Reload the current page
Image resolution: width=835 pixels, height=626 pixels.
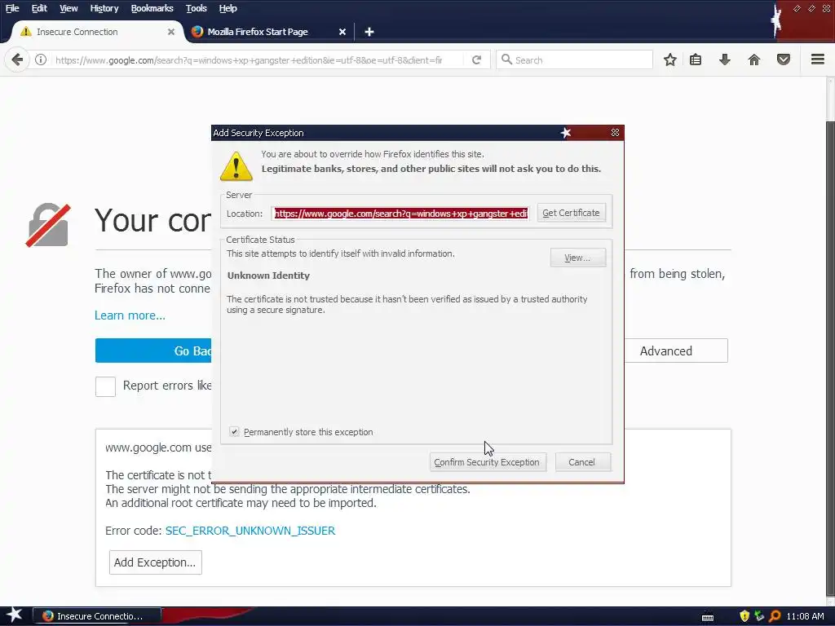[x=476, y=60]
